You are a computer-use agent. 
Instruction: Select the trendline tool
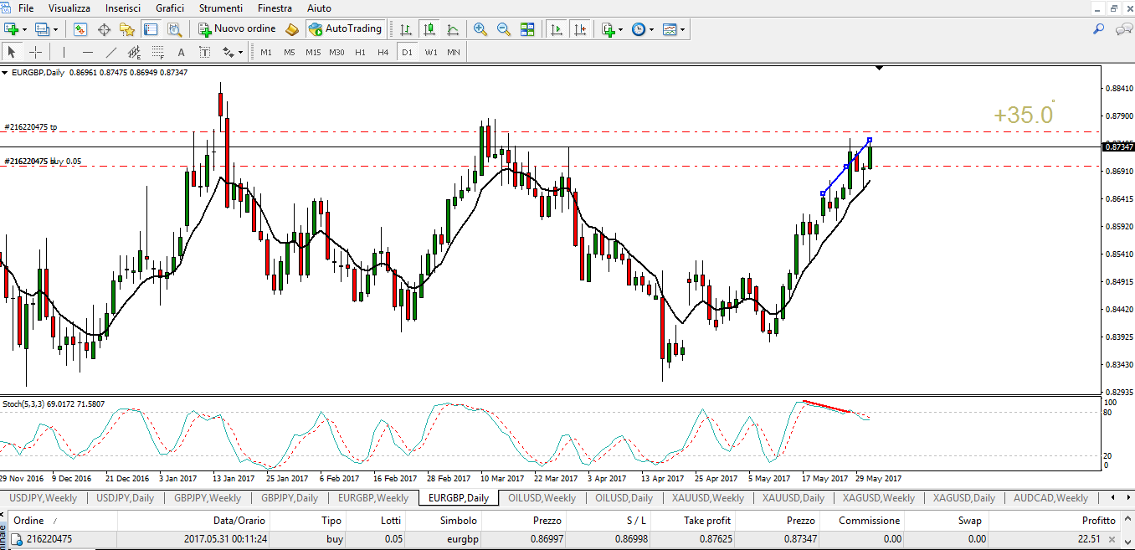click(x=110, y=52)
